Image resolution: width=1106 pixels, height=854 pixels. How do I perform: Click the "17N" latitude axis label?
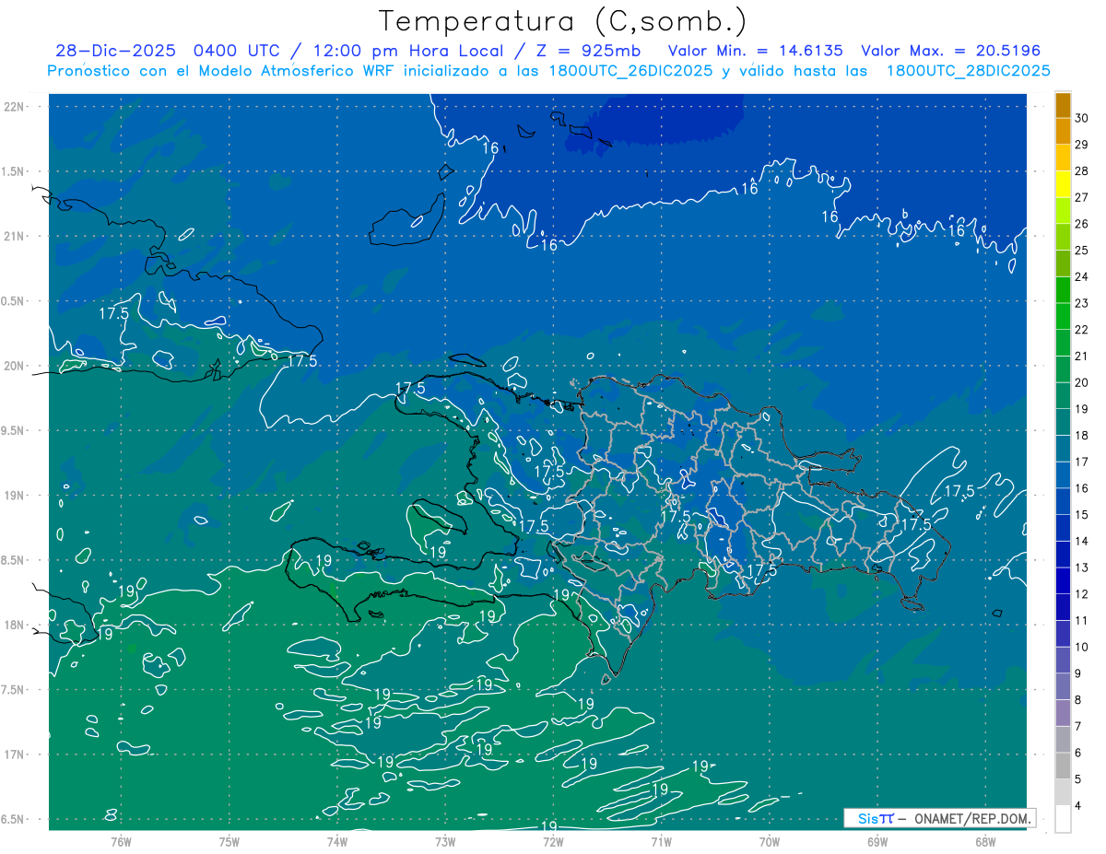tap(16, 755)
